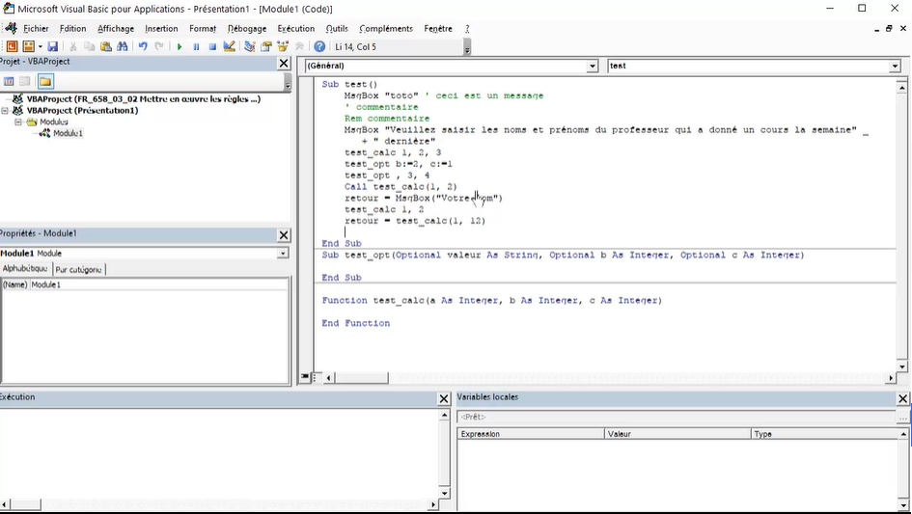Screen dimensions: 912x514
Task: Run the macro with the green play icon
Action: pos(180,46)
